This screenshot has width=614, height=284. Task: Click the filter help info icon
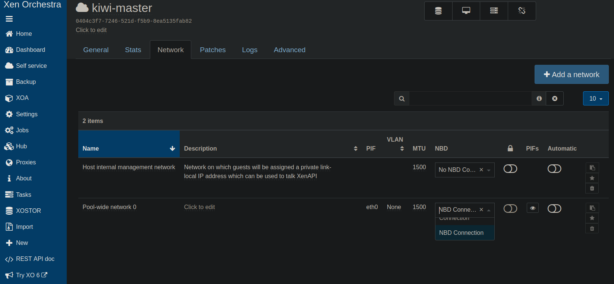539,98
